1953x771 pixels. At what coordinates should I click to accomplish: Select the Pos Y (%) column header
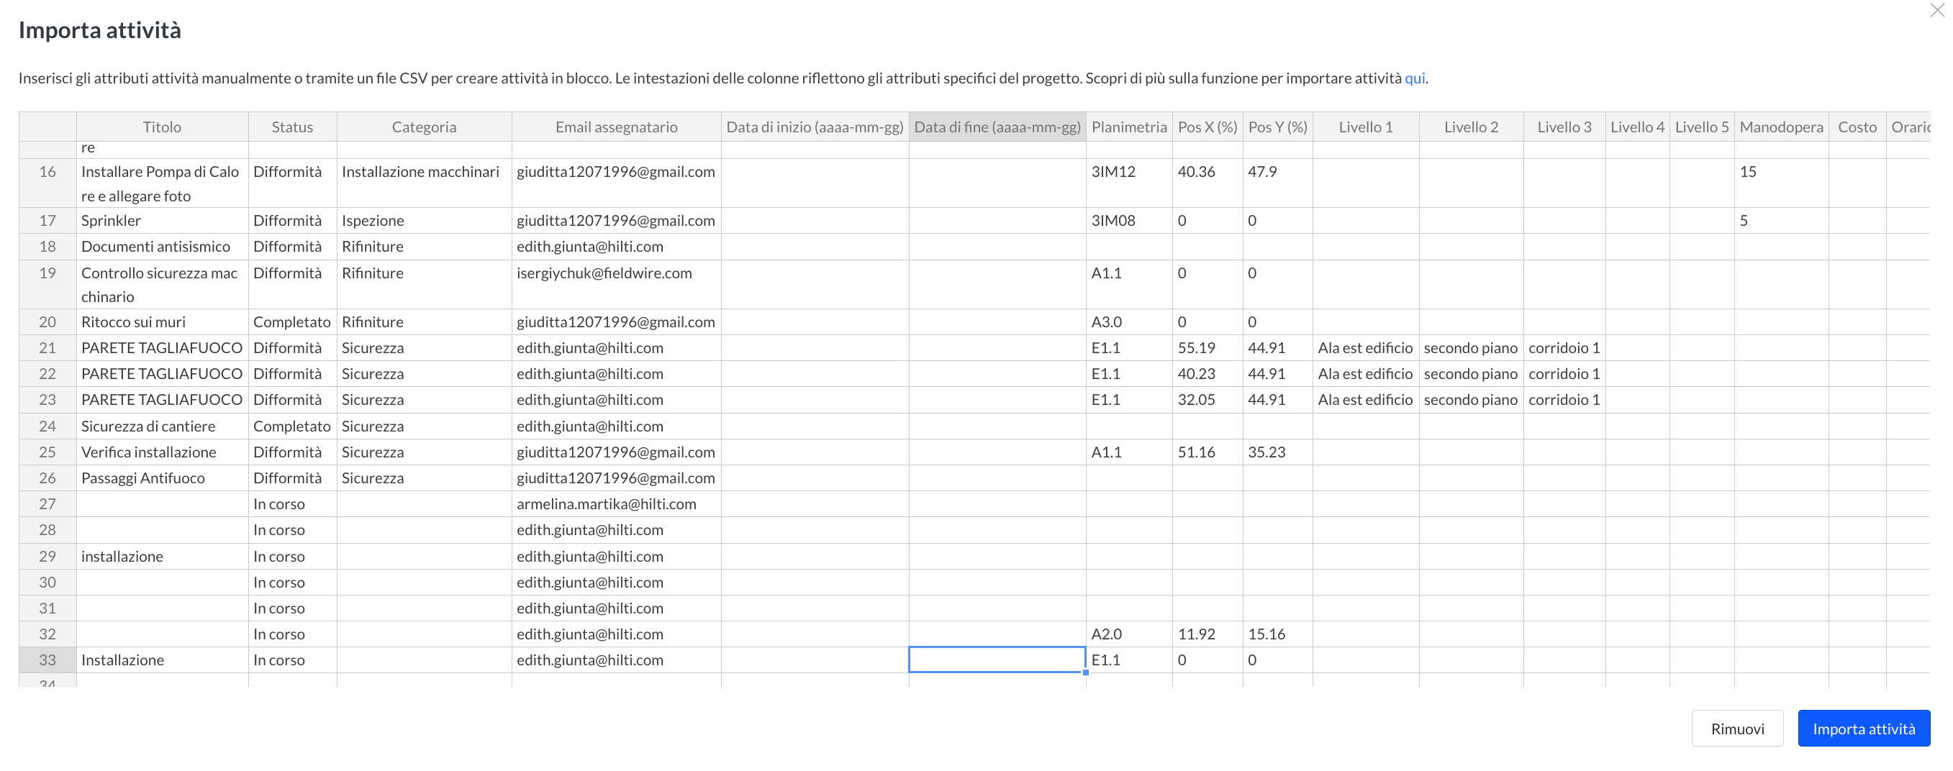(1277, 127)
